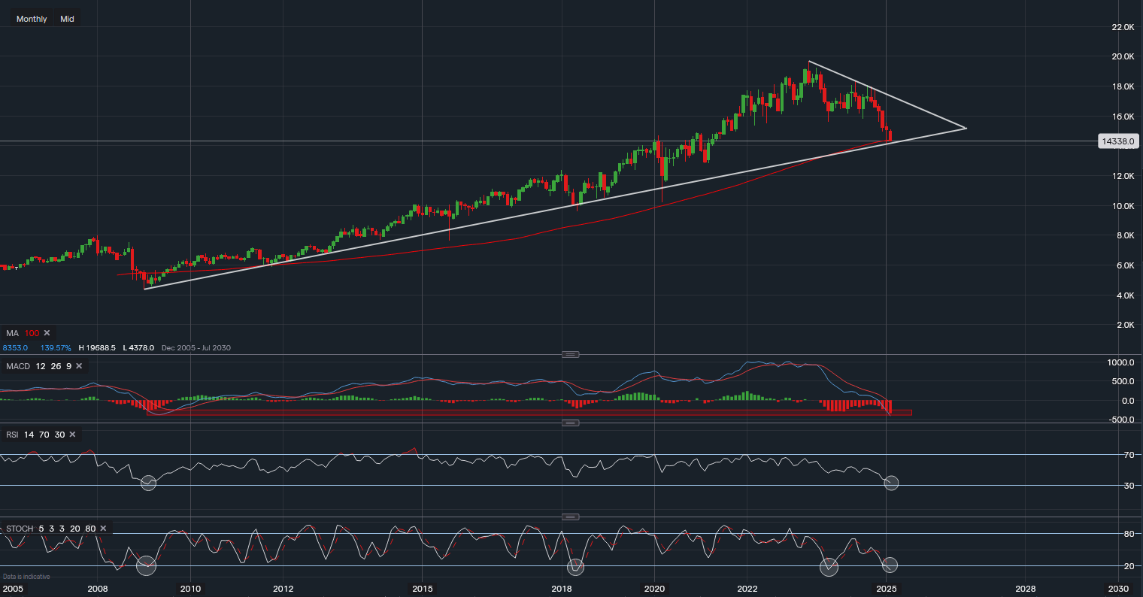Remove the RSI indicator using its X icon

(71, 435)
